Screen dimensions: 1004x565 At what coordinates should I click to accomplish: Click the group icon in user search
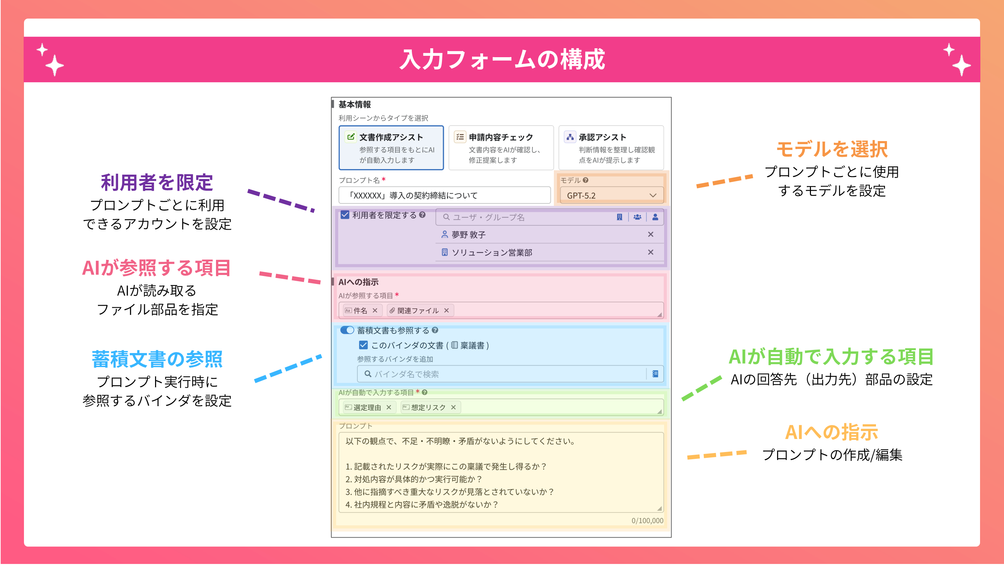[637, 217]
